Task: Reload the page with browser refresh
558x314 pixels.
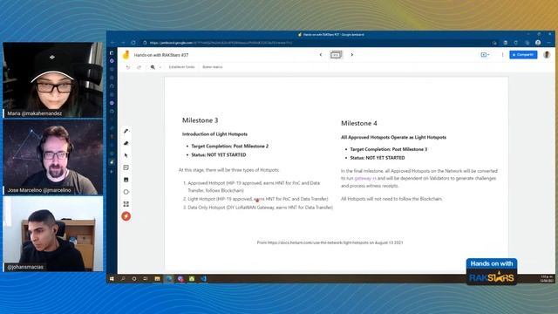Action: [133, 43]
